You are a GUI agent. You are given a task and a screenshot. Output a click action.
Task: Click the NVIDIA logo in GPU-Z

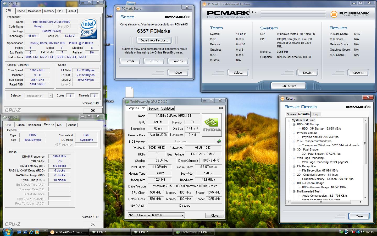coord(212,125)
